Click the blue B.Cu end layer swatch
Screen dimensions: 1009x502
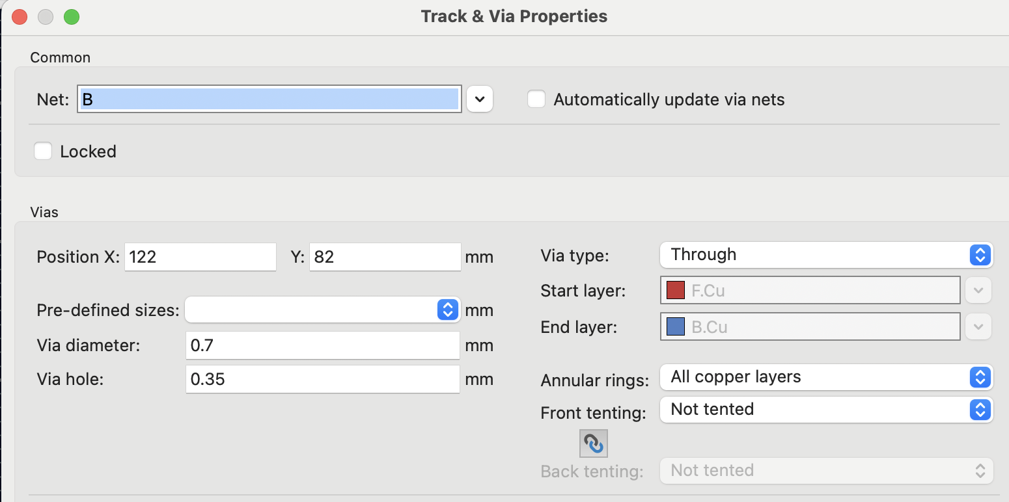point(676,327)
